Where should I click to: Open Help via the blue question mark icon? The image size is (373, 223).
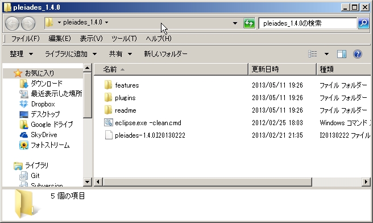pyautogui.click(x=358, y=54)
